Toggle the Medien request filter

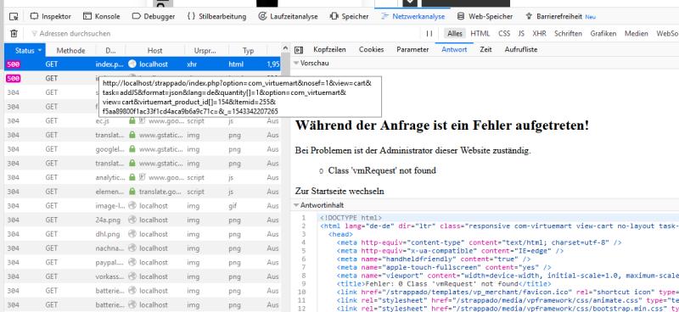[x=636, y=33]
